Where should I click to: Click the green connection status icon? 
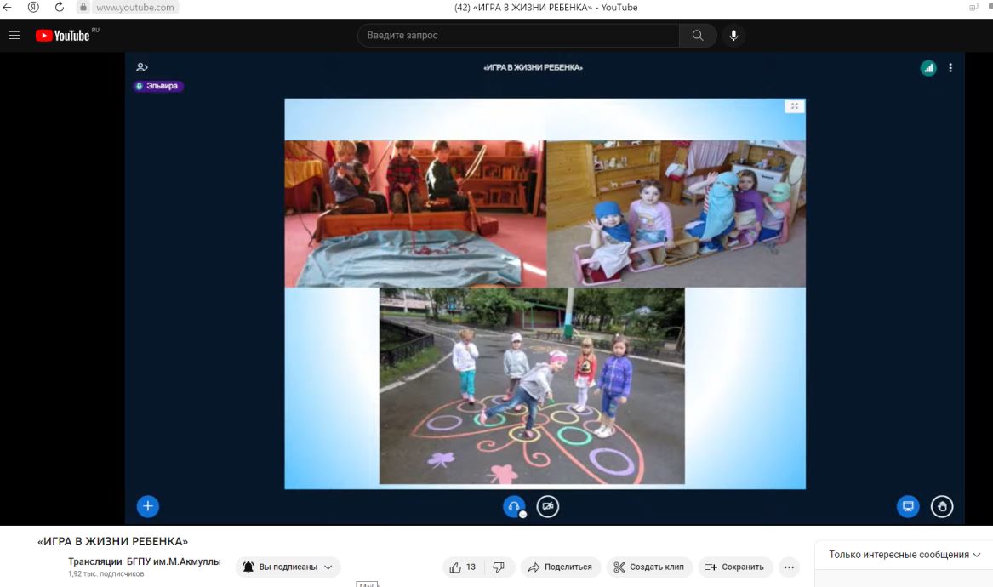[928, 68]
